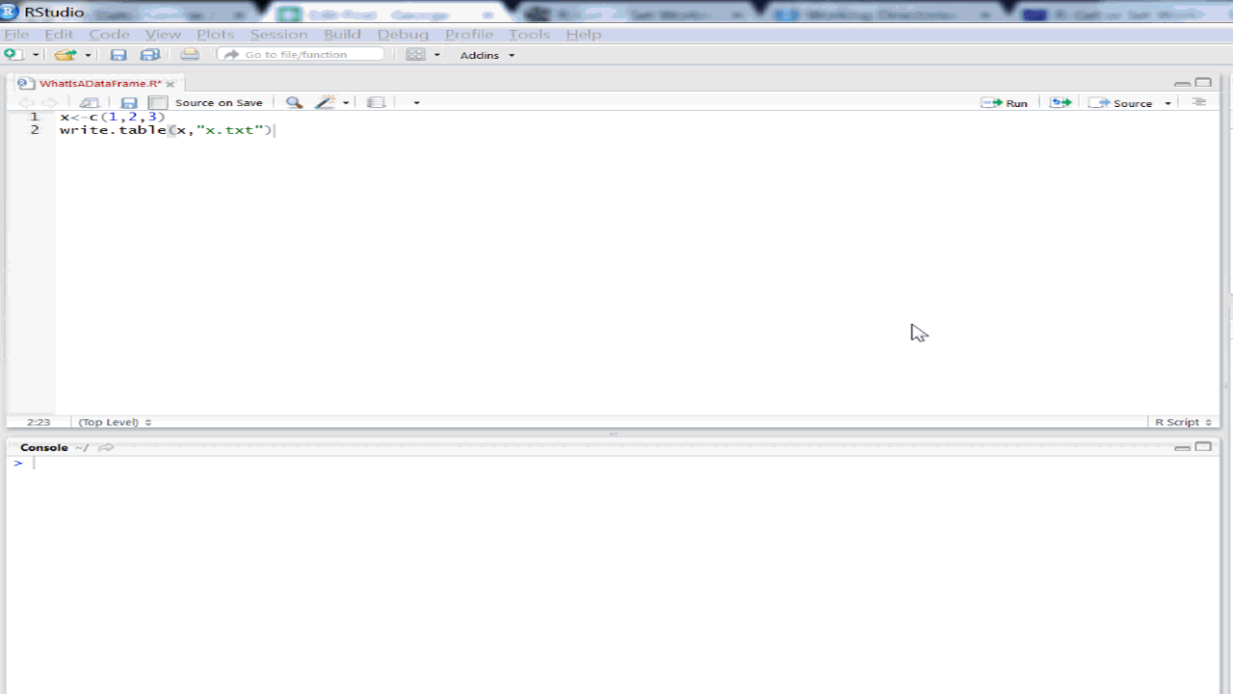Image resolution: width=1233 pixels, height=694 pixels.
Task: Select the WhatIsADataFrame.R tab
Action: click(x=100, y=84)
